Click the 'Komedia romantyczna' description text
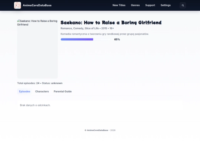This screenshot has height=150, width=200. tap(104, 34)
